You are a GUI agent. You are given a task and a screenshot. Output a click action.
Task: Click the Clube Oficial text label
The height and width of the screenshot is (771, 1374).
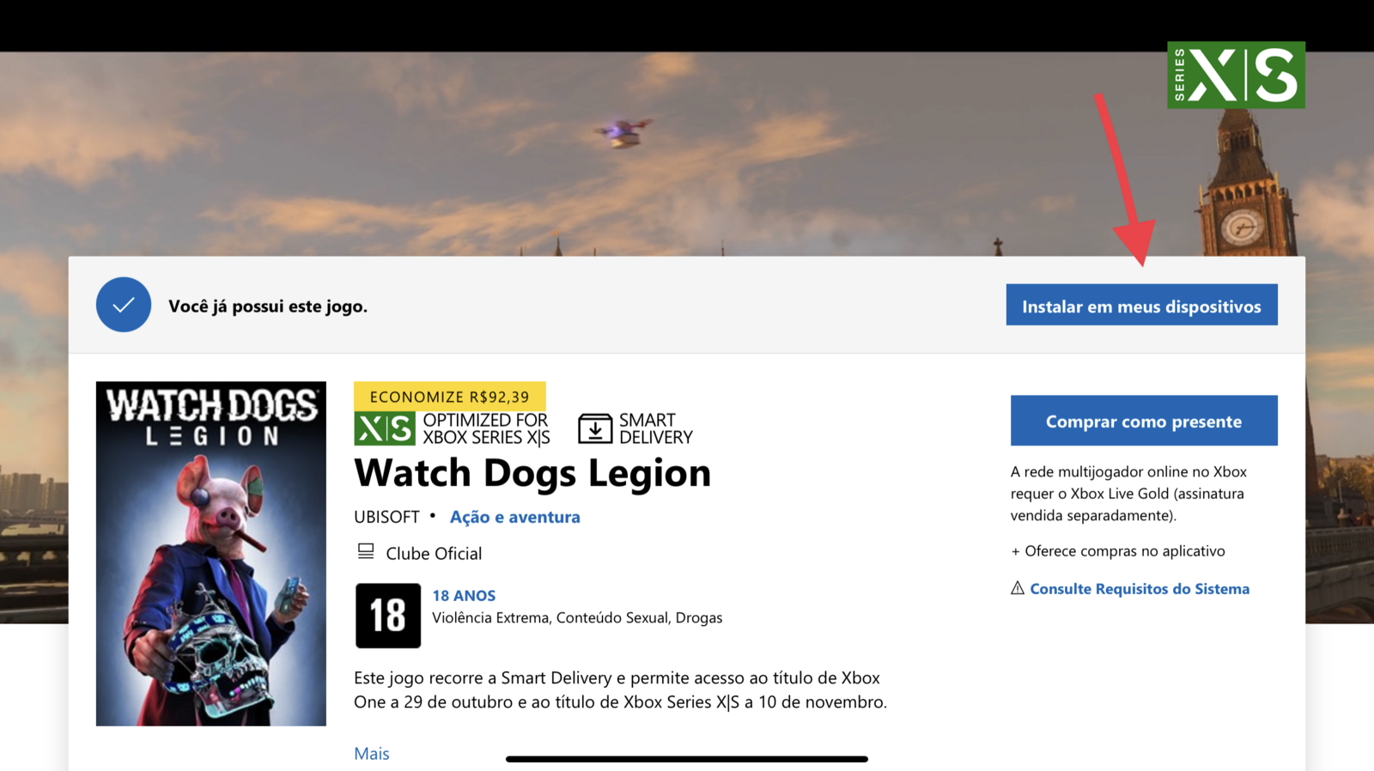pyautogui.click(x=434, y=554)
